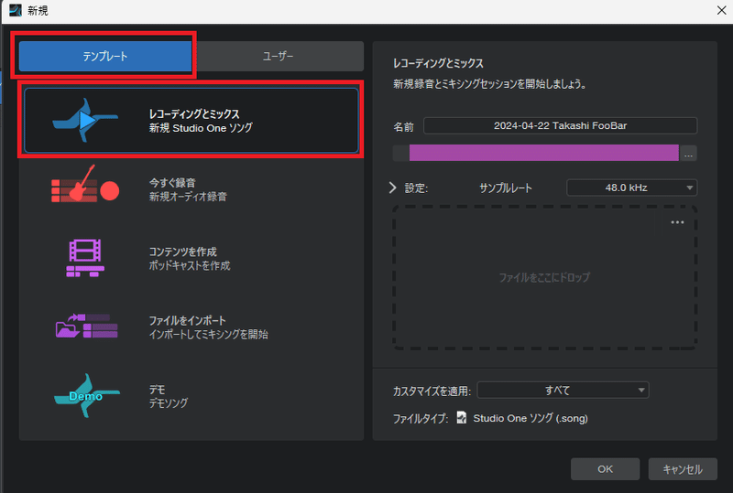Screen dimensions: 733x493
Task: Click the Recording and Mix template icon
Action: 85,121
